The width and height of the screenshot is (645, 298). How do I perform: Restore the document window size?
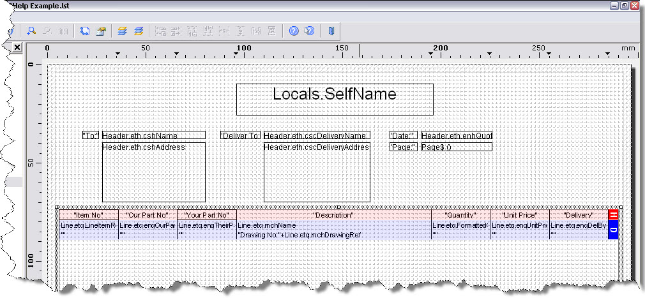click(x=625, y=6)
